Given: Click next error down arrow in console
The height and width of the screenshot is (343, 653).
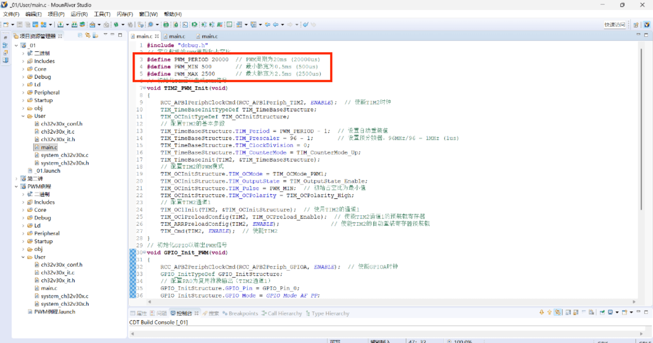Looking at the screenshot, I should (x=541, y=312).
